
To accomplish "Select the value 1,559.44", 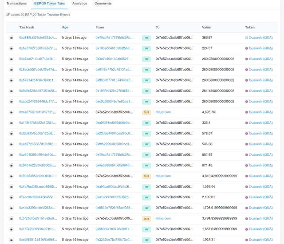I will pos(209,187).
